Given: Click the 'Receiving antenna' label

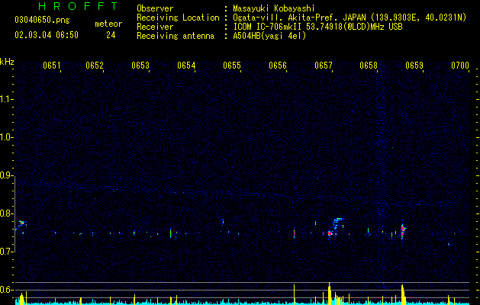Looking at the screenshot, I should point(176,36).
